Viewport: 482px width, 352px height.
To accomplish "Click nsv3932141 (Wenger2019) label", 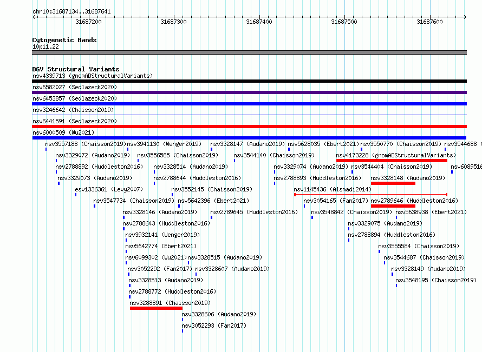I will (162, 235).
